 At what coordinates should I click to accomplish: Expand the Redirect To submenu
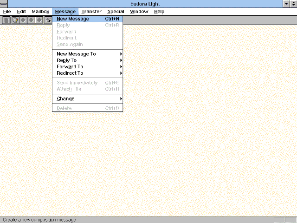click(x=88, y=73)
